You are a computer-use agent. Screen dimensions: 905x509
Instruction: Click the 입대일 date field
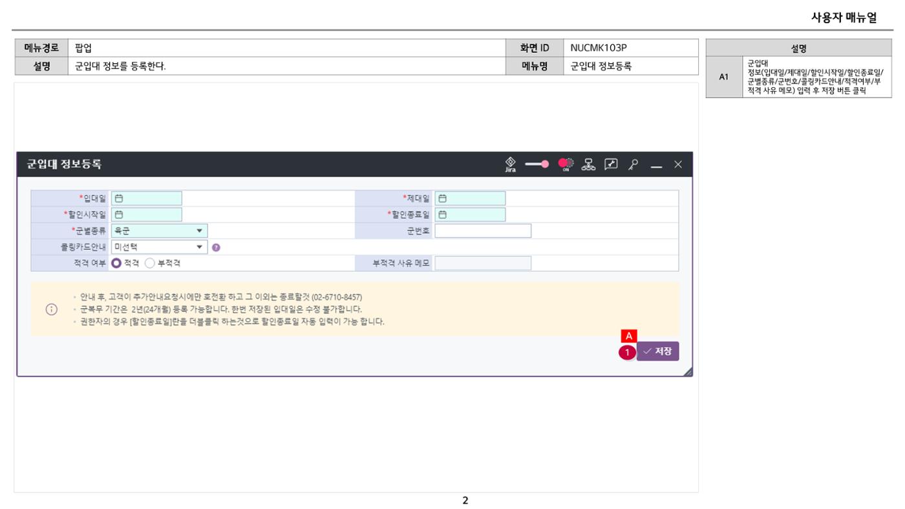tap(147, 198)
